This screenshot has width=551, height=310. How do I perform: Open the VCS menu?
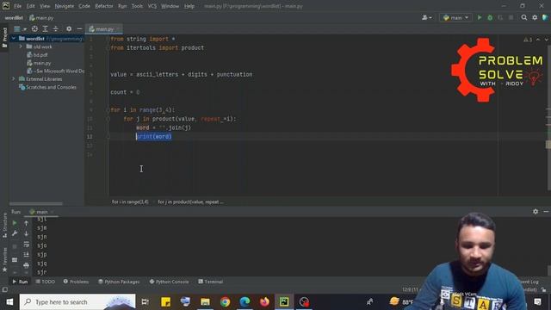152,6
